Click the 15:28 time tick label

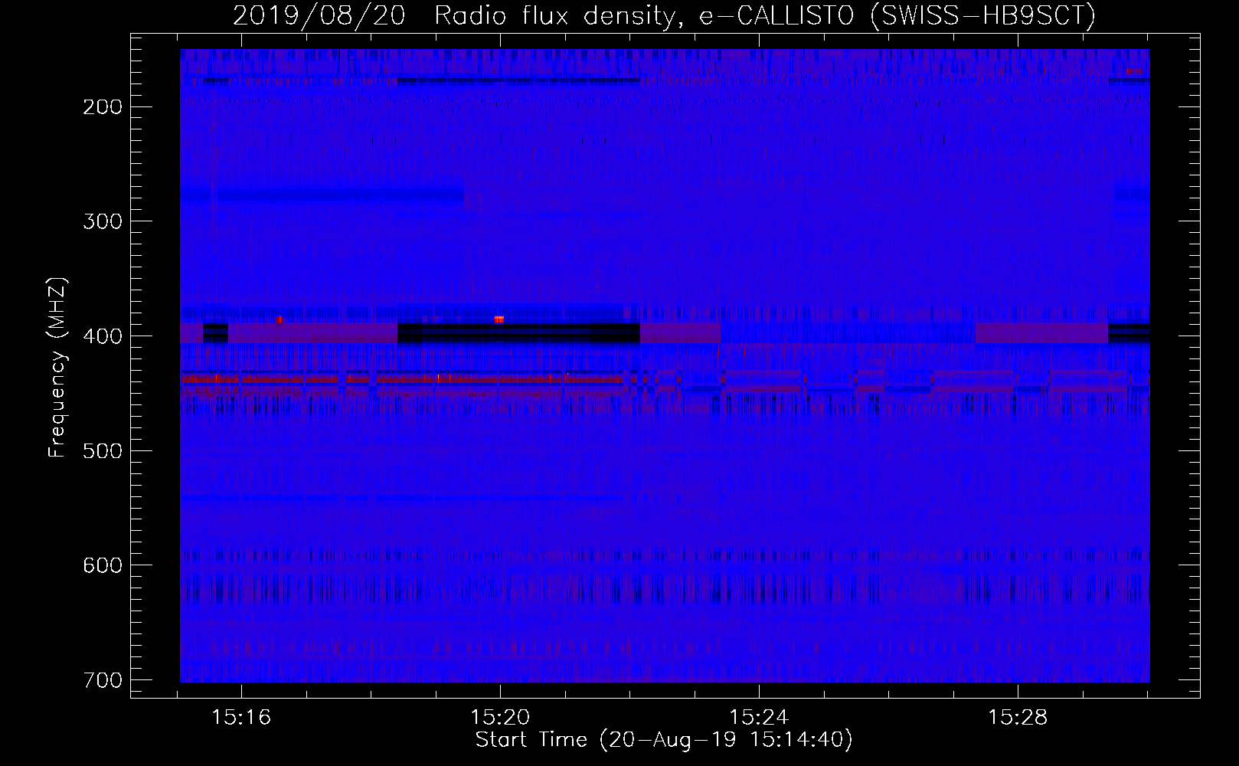coord(1018,718)
